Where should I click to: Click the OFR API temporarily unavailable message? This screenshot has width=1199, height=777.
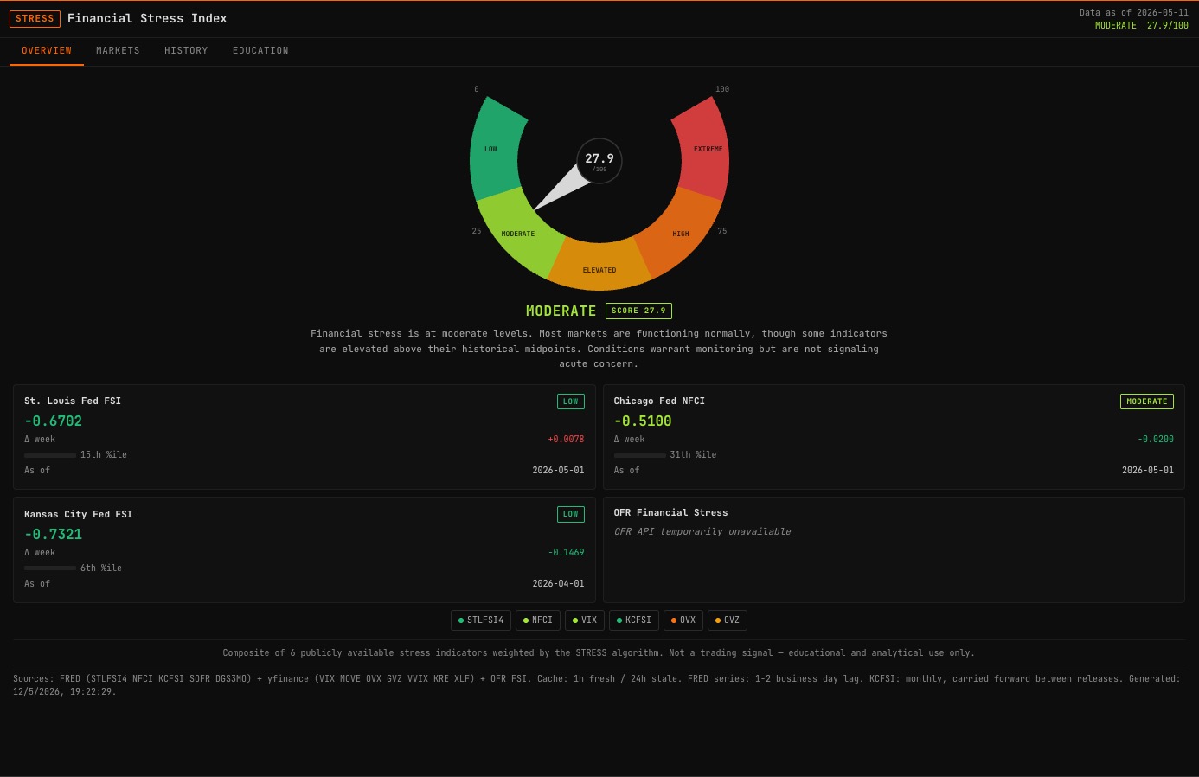click(x=702, y=532)
